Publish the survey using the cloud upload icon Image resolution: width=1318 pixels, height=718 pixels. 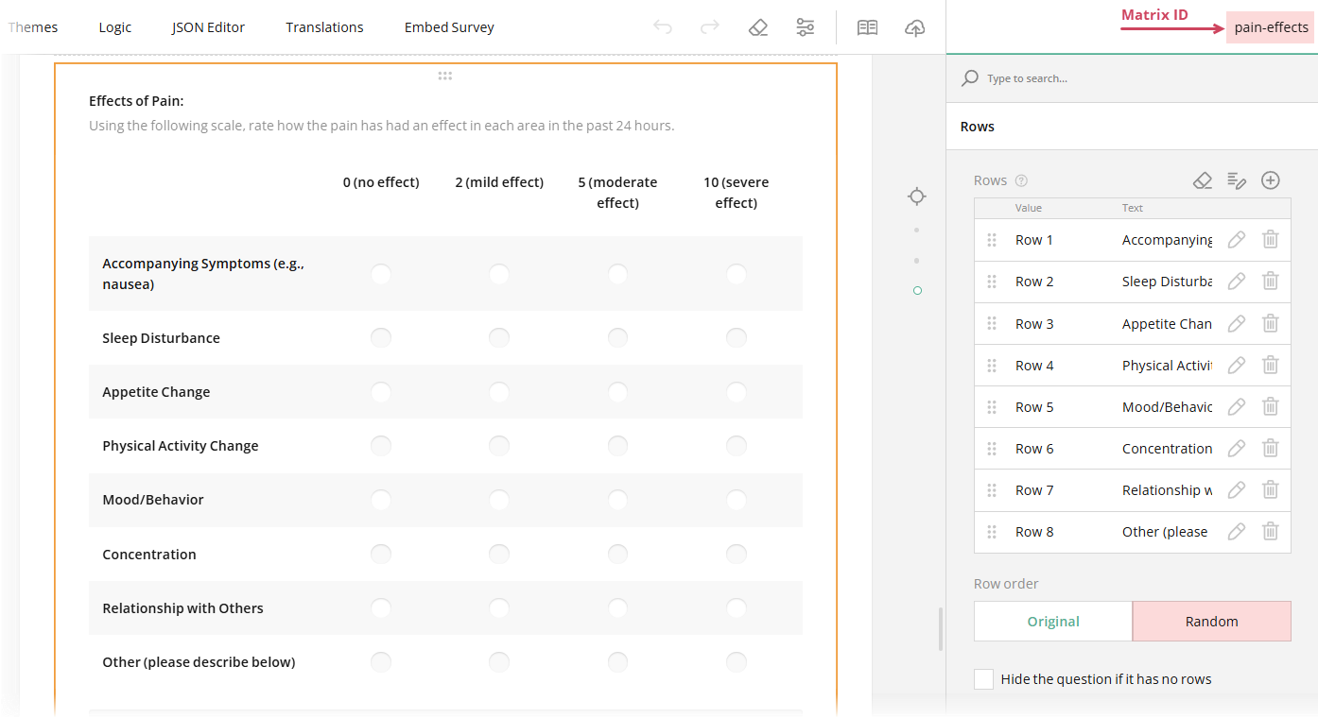(914, 27)
